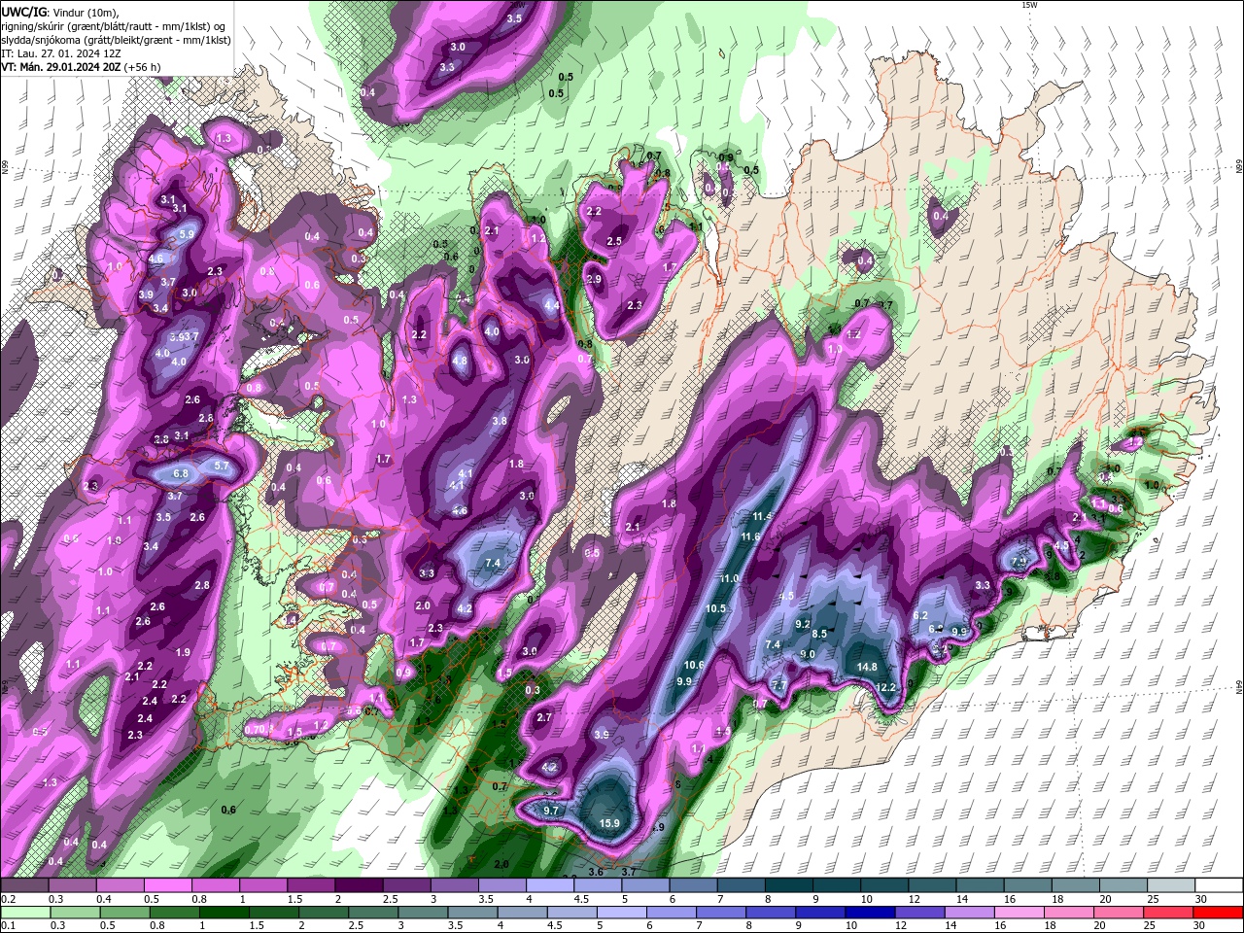Click the 2.9 precipitation value

[594, 279]
